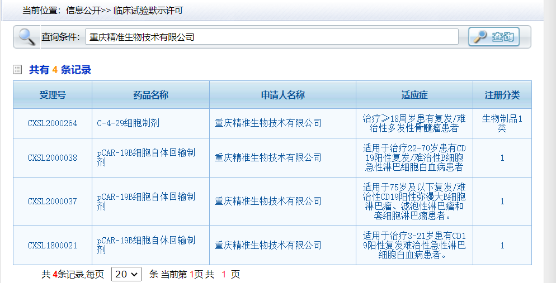This screenshot has height=283, width=556.
Task: Click the 适应症 column header
Action: click(414, 95)
